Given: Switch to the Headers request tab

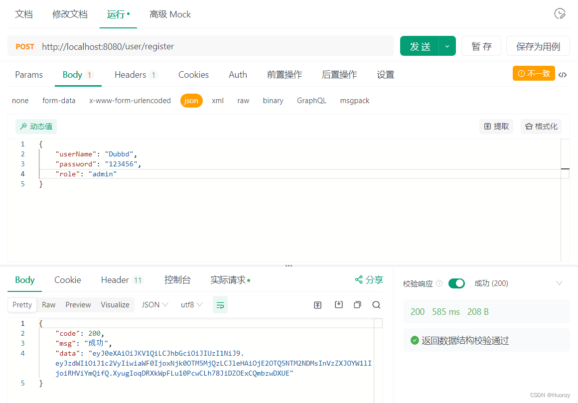Looking at the screenshot, I should point(131,74).
